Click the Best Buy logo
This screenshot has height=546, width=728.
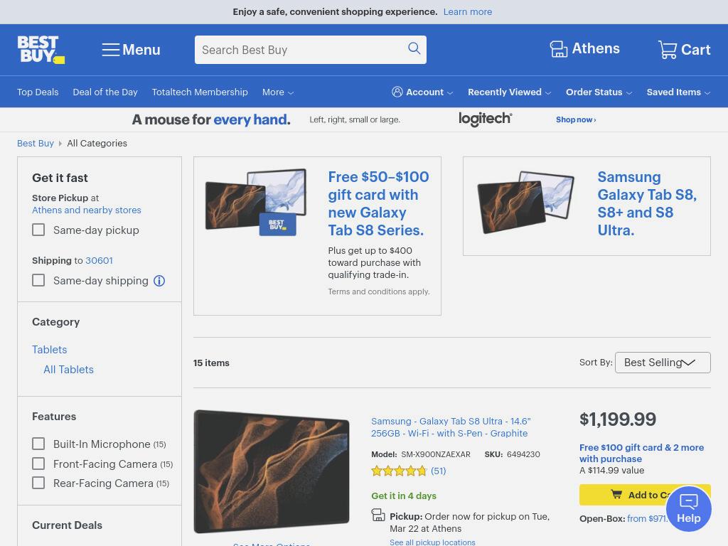[41, 50]
